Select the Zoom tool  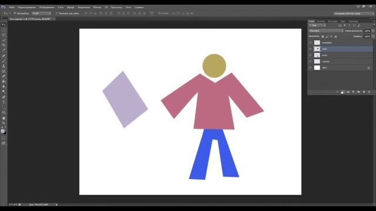[x=4, y=123]
